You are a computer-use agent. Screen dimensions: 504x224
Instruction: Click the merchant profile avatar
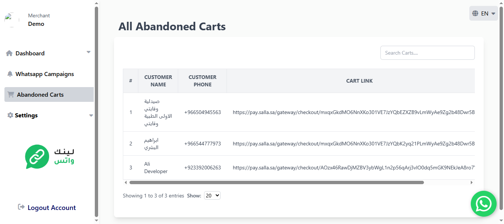12,20
